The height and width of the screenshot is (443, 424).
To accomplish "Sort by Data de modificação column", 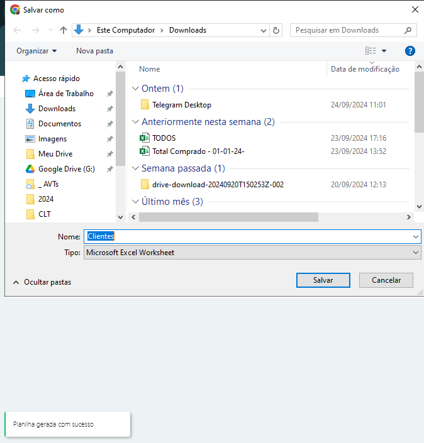I will (x=365, y=69).
